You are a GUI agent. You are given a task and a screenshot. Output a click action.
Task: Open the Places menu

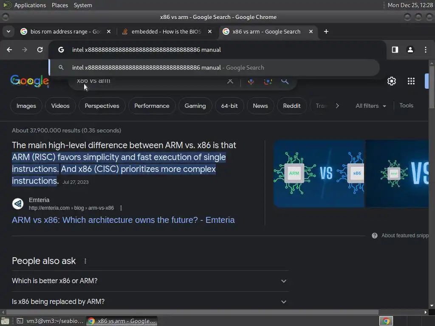coord(60,5)
